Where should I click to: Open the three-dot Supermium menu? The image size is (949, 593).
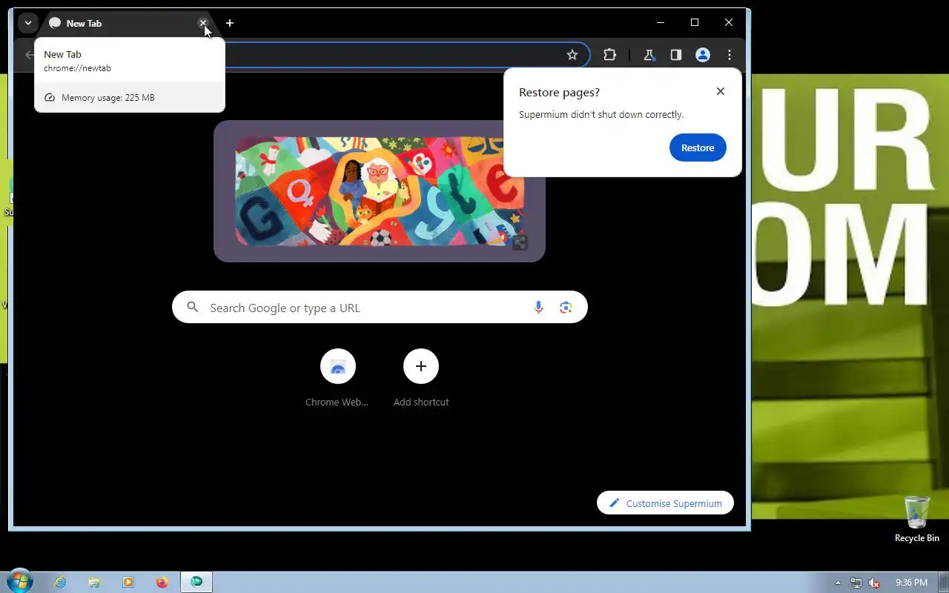(x=730, y=55)
